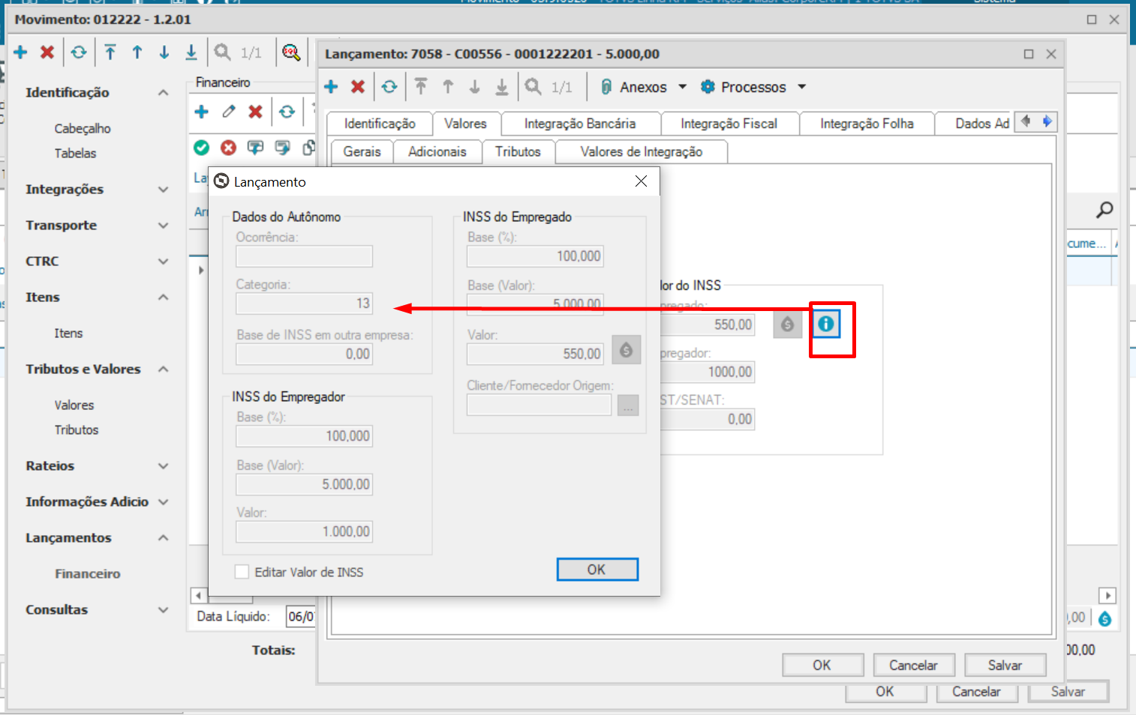Delete record with Movimento red X icon
1136x715 pixels.
point(47,52)
